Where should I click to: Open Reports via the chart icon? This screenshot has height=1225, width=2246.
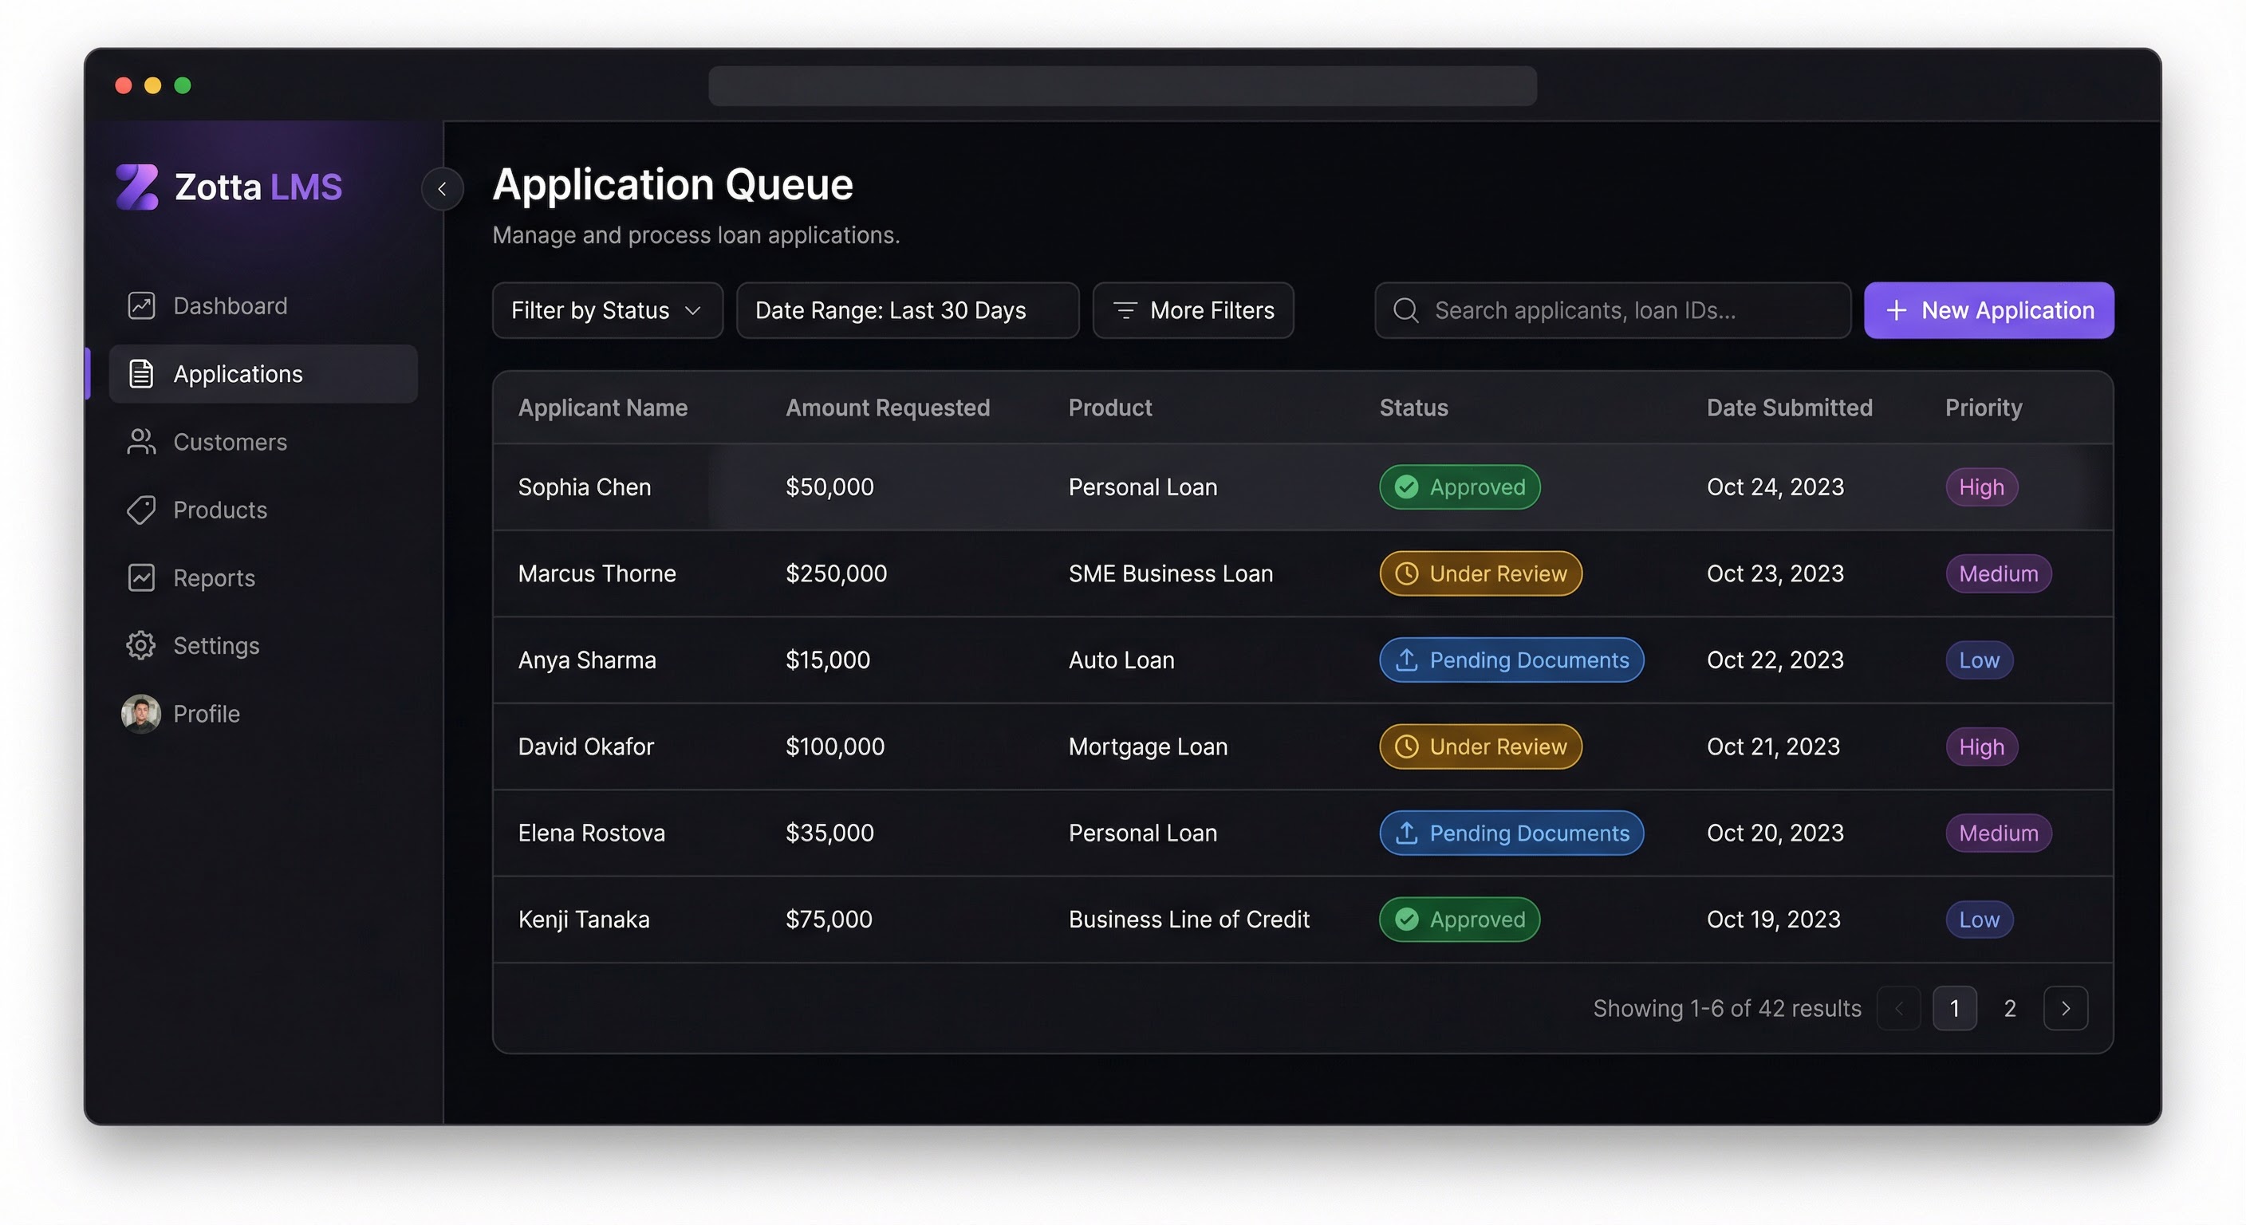[x=140, y=577]
